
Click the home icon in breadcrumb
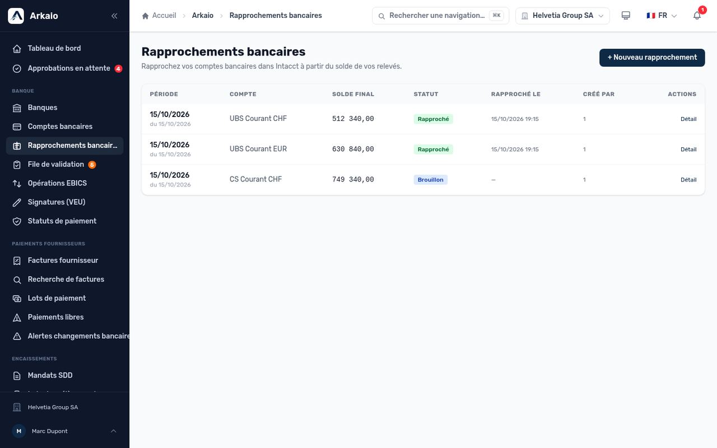[146, 16]
